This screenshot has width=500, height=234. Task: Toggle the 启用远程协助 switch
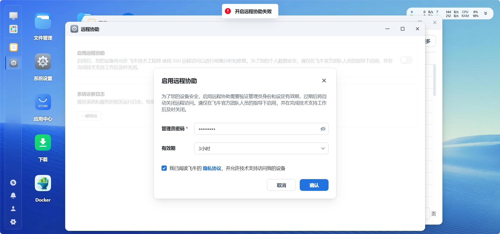point(407,60)
